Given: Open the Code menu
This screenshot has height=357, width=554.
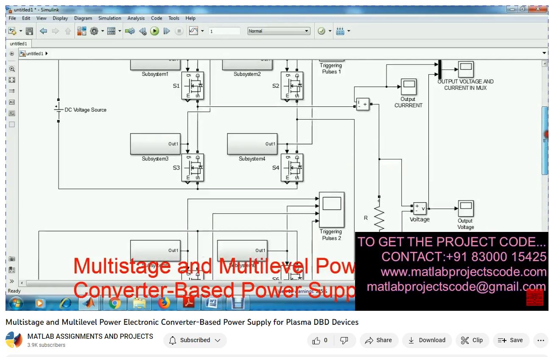Looking at the screenshot, I should tap(157, 18).
